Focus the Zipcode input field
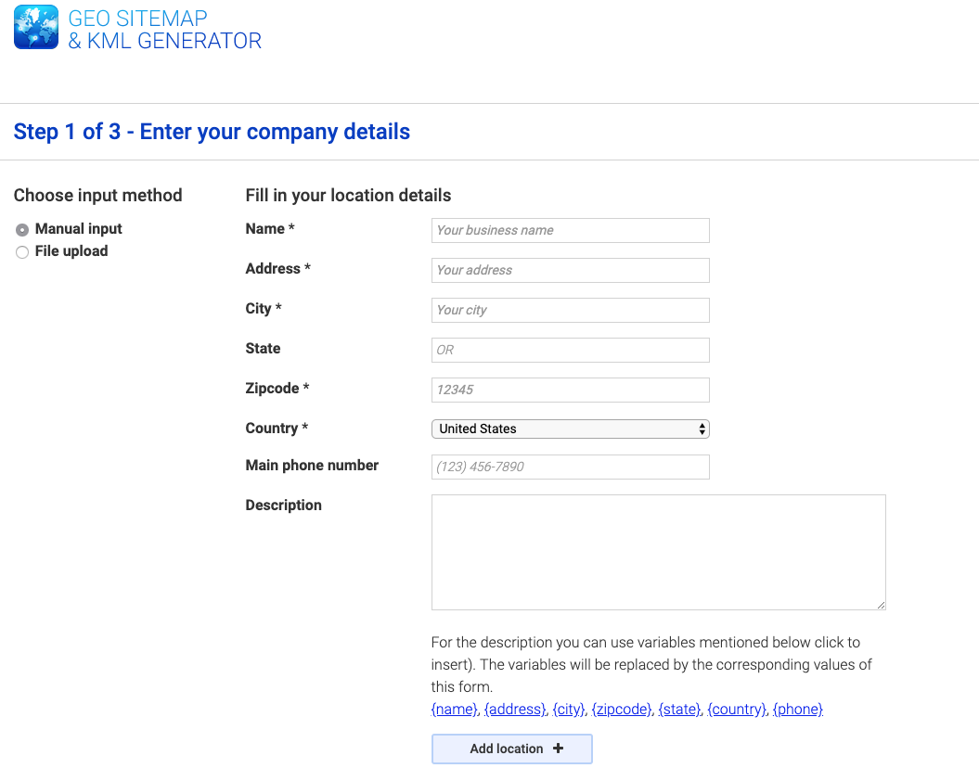 tap(570, 390)
